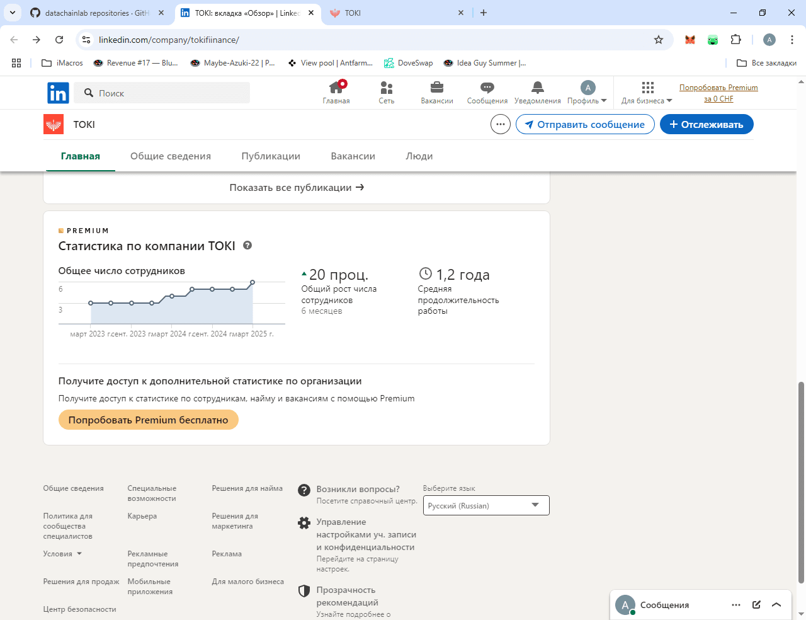Close the LinkedIn TOKI browser tab

click(x=311, y=13)
